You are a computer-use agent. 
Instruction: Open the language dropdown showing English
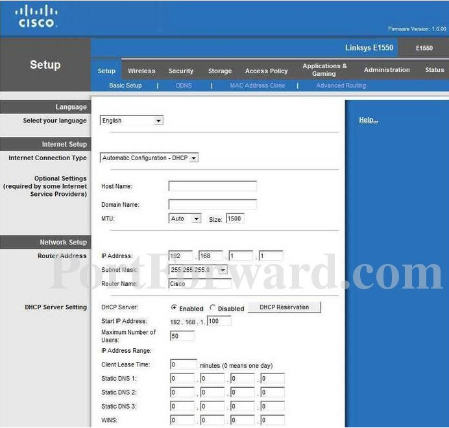(x=132, y=121)
